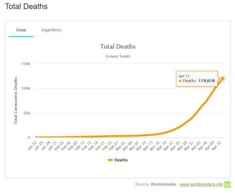The image size is (235, 193).
Task: Click the orange Deaths legend marker icon
Action: [x=110, y=160]
